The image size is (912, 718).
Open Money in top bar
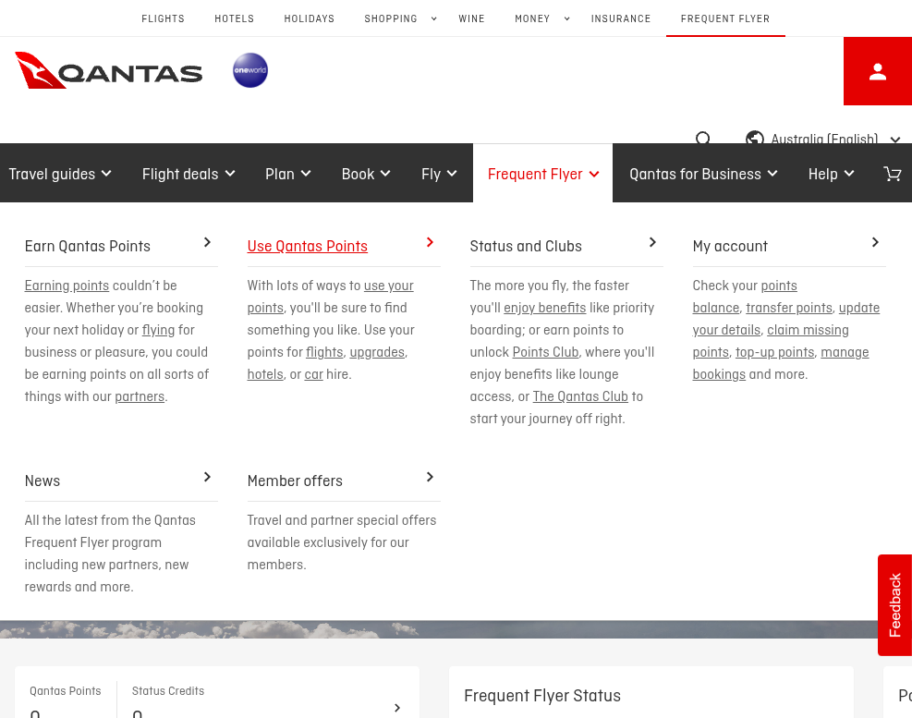pyautogui.click(x=532, y=18)
